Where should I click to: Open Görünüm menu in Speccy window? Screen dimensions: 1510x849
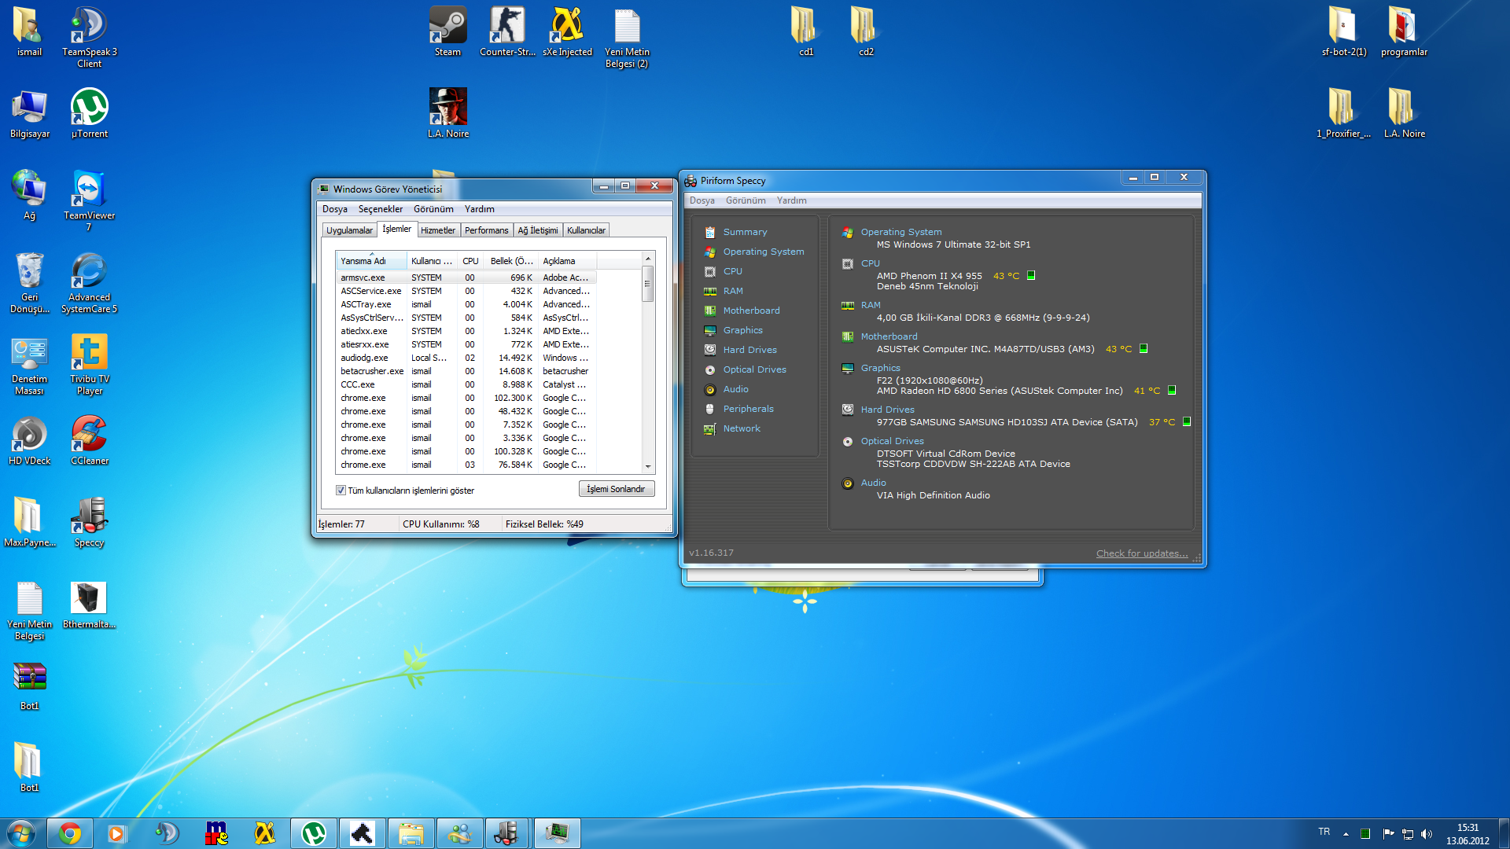(746, 200)
